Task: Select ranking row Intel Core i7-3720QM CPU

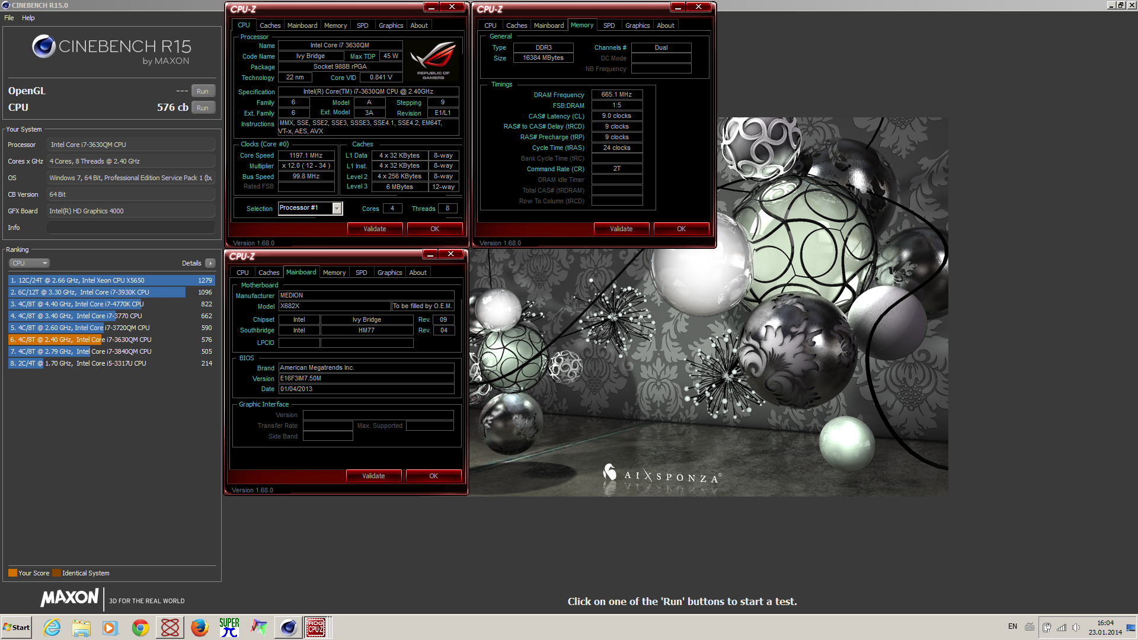Action: click(x=111, y=328)
